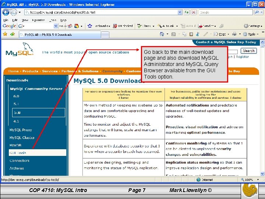Click the AutoFill button icon

183,26
